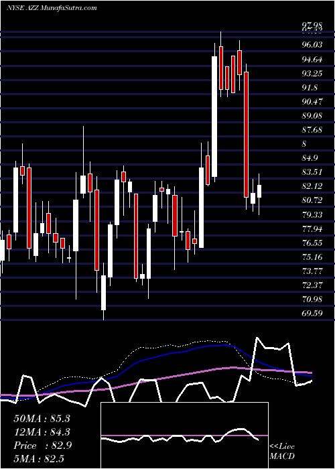The height and width of the screenshot is (469, 335).
Task: Click the 82.12 price axis label
Action: (x=312, y=186)
